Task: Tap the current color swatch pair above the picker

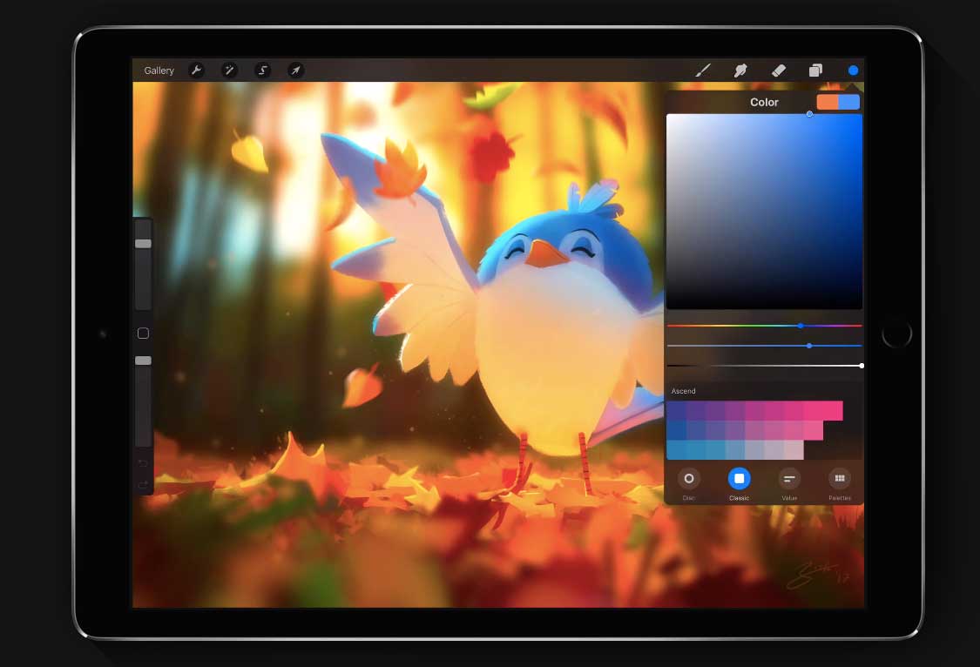Action: (x=836, y=102)
